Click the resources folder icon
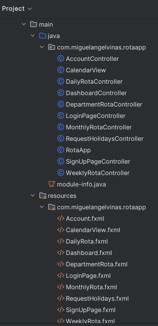Screen dimensions: 158x326 42,196
